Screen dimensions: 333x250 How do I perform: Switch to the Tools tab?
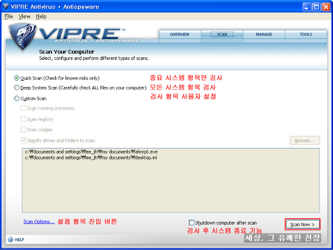pyautogui.click(x=306, y=35)
